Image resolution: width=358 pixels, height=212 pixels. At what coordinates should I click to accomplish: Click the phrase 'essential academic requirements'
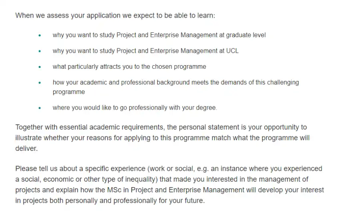(111, 127)
